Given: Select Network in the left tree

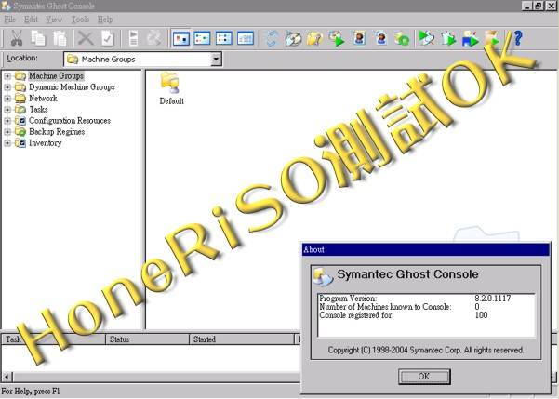Looking at the screenshot, I should [x=43, y=99].
